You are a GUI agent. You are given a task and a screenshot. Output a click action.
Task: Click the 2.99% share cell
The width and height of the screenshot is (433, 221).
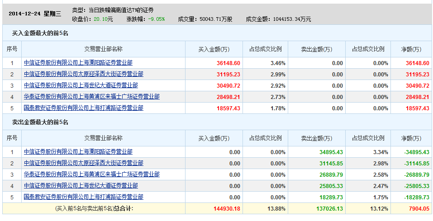278,75
